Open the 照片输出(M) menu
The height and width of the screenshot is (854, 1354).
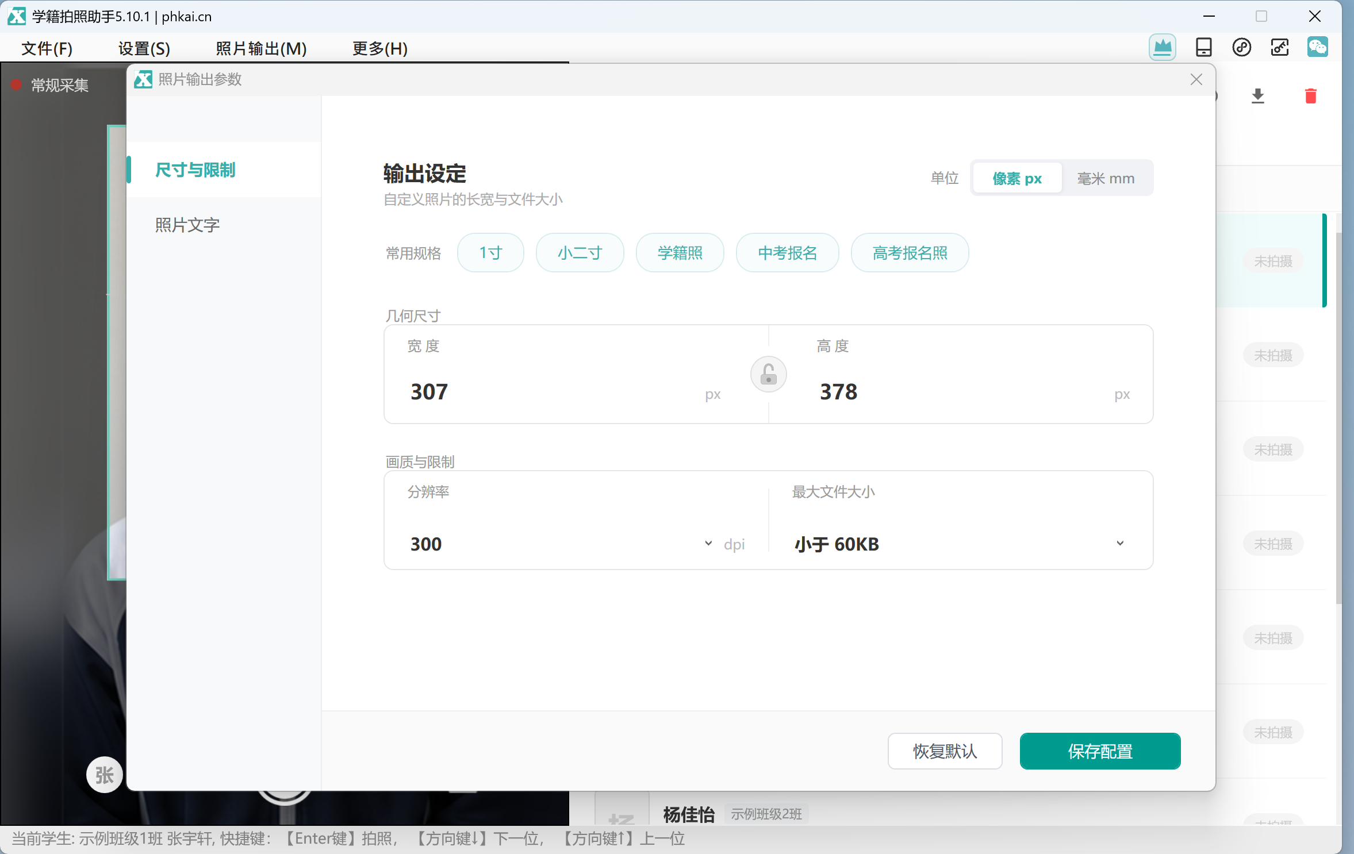click(x=262, y=48)
